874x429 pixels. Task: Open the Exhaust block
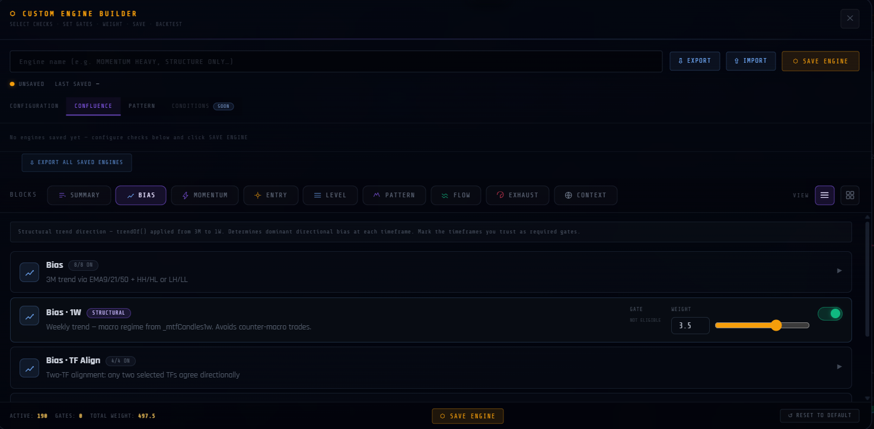tap(518, 195)
